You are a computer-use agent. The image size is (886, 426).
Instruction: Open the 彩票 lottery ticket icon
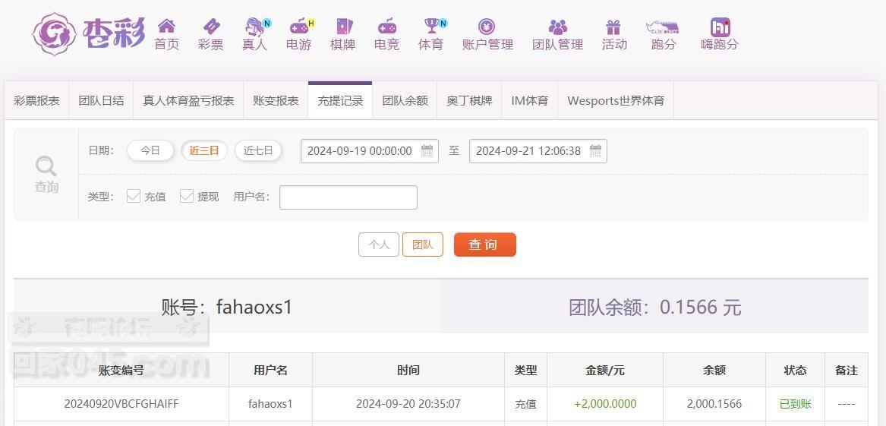click(211, 26)
